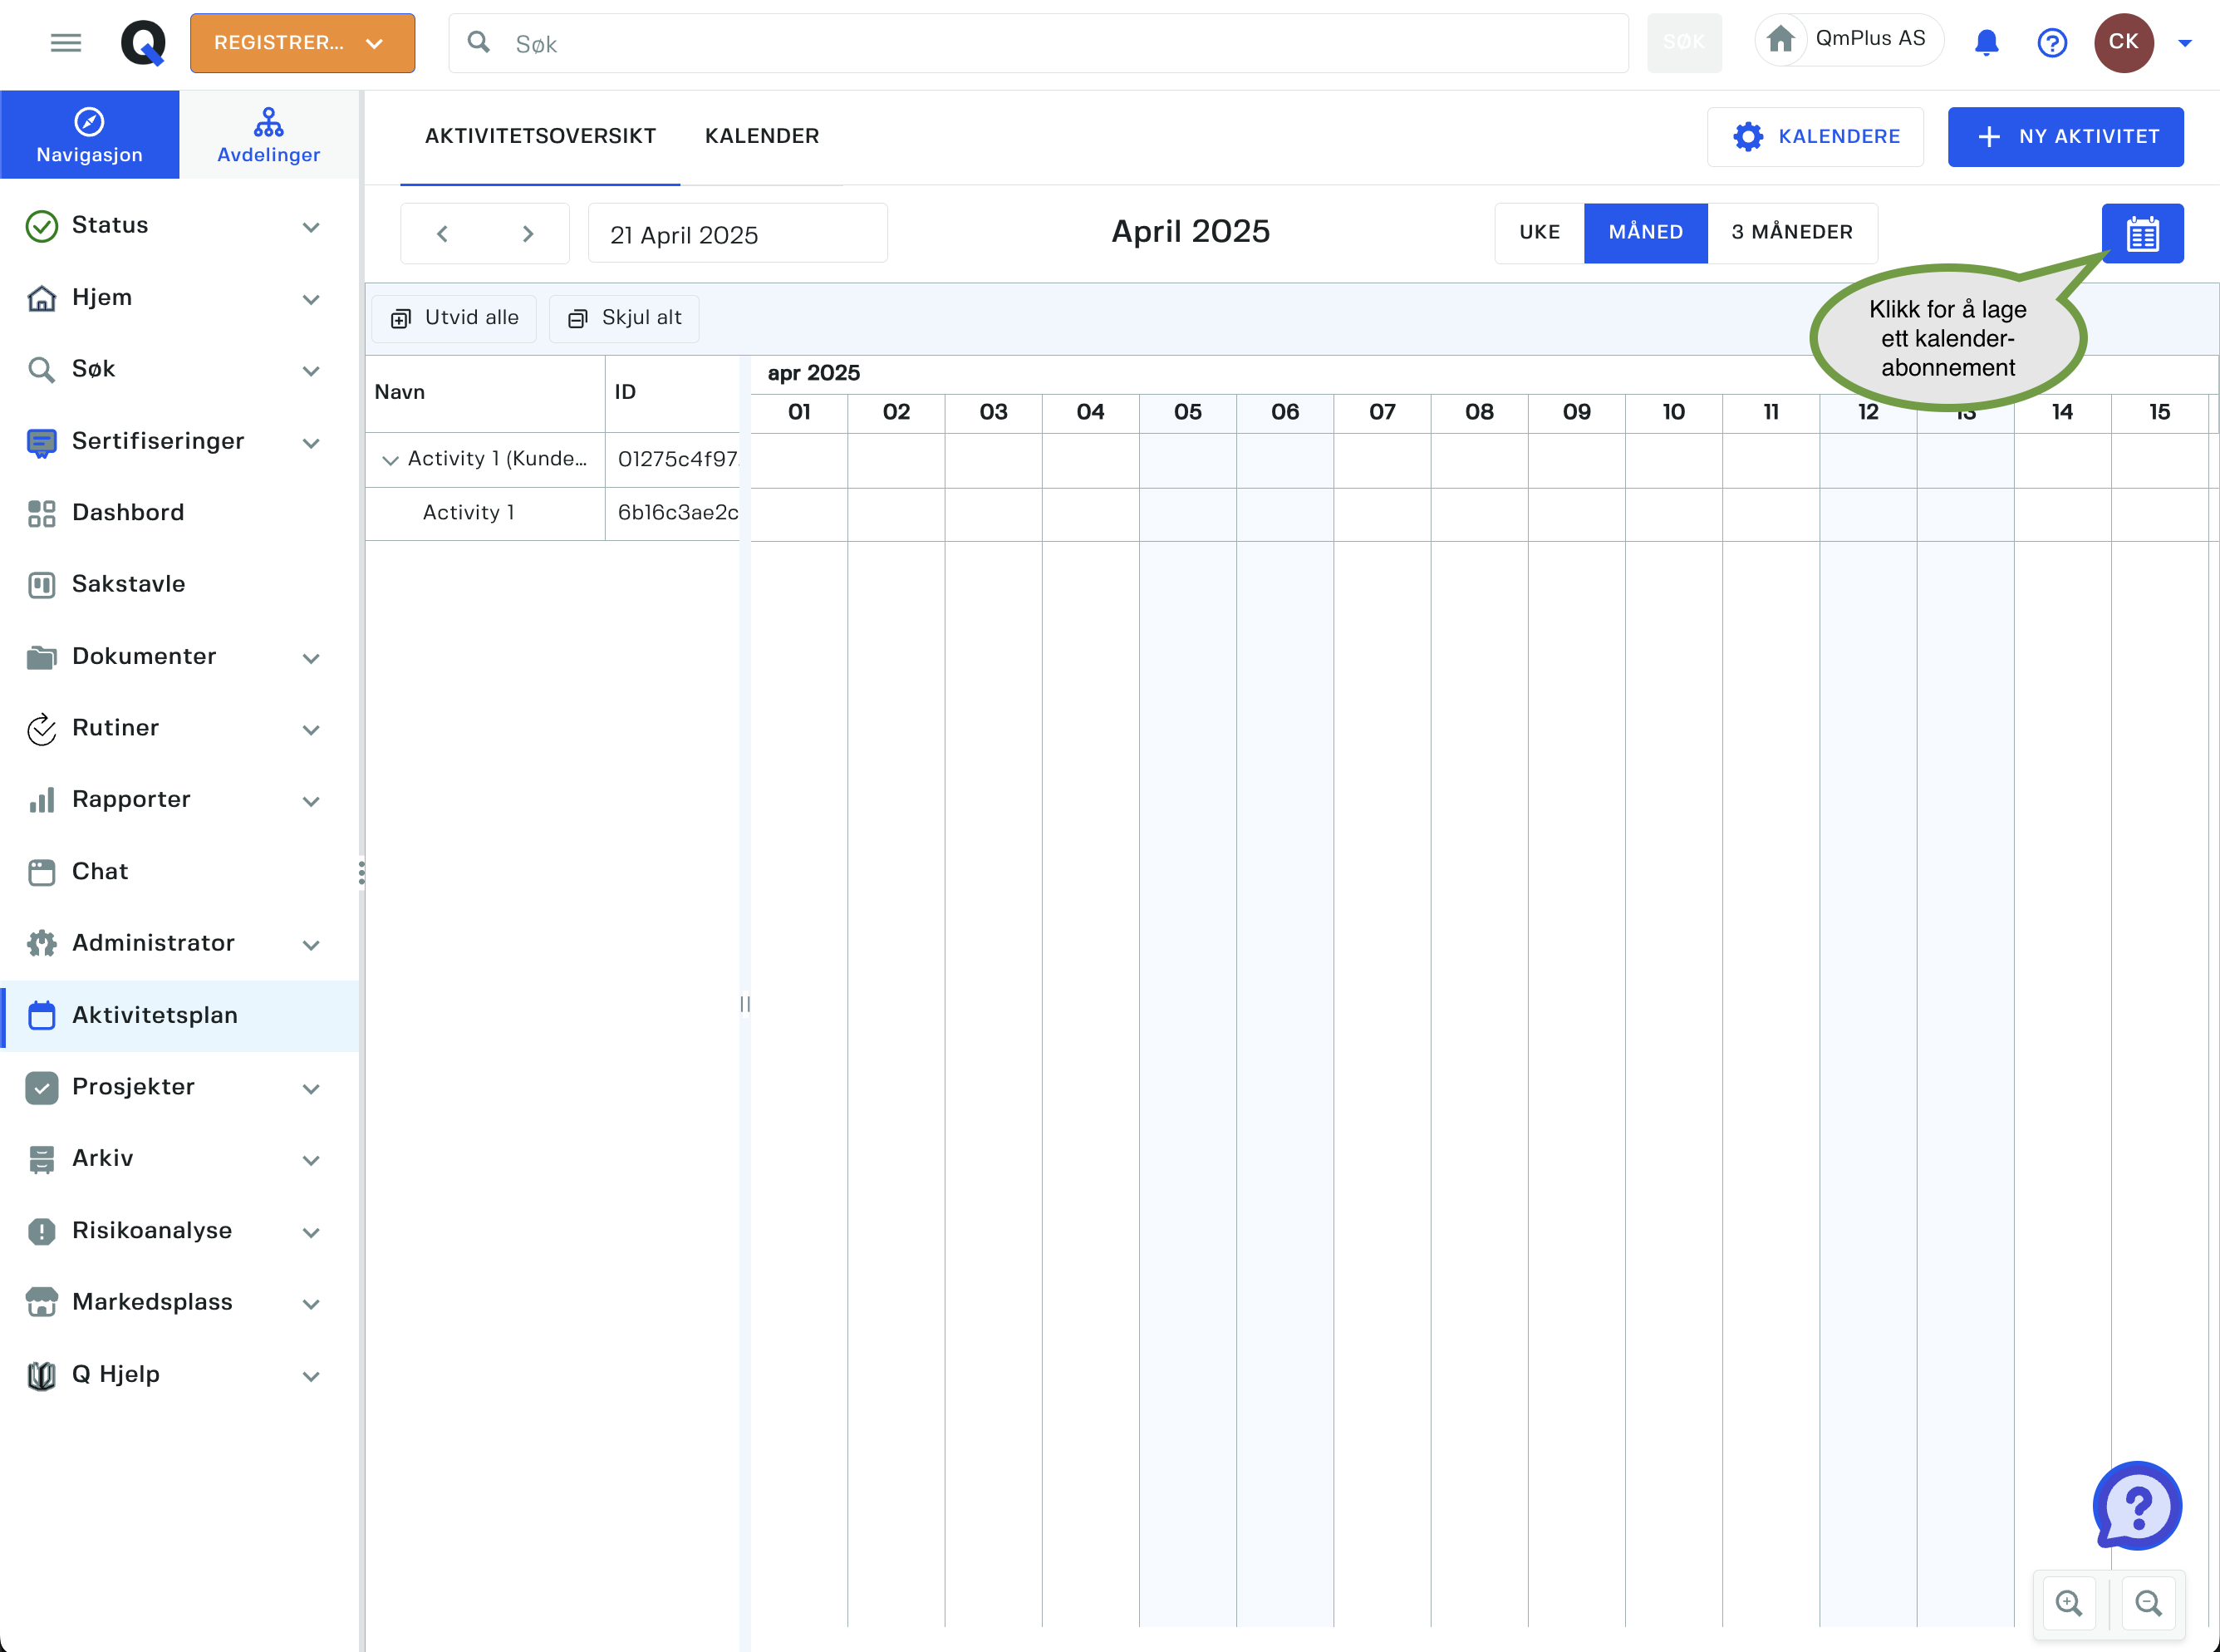Open Aktivitetsplan in sidebar

pyautogui.click(x=180, y=1015)
